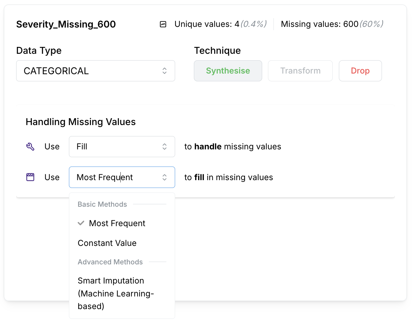Click the clapperboard icon beside Most Frequent row
Viewport: 413px width, 324px height.
(x=30, y=177)
